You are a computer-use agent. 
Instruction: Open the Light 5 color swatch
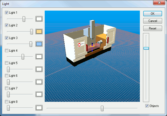39,69
